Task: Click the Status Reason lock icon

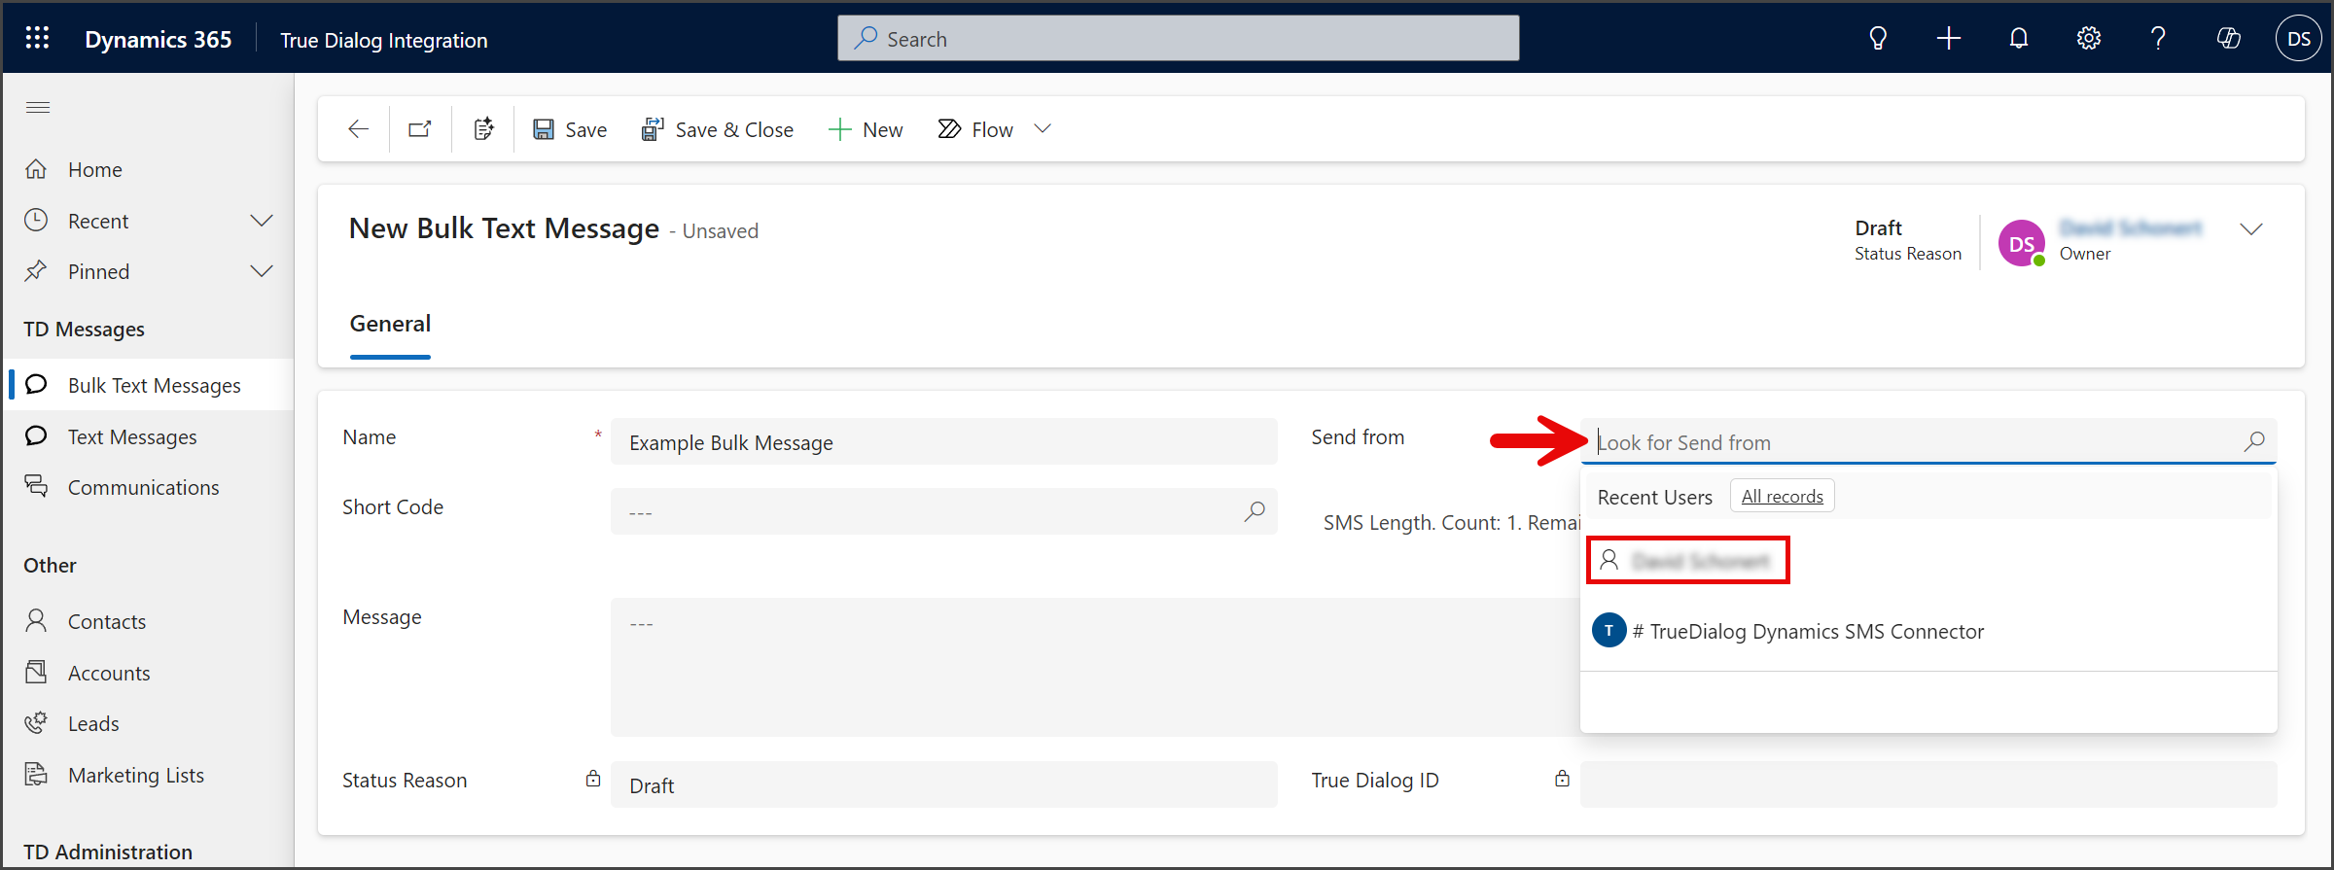Action: [593, 779]
